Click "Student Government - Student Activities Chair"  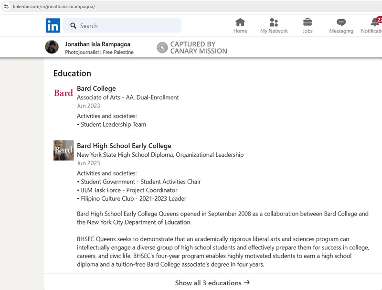click(140, 182)
